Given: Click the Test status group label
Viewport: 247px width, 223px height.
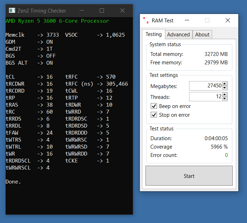Looking at the screenshot, I should point(162,129).
